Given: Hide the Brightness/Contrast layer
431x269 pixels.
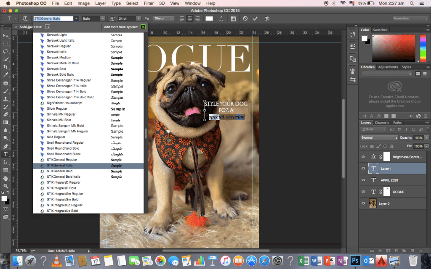Looking at the screenshot, I should [364, 157].
